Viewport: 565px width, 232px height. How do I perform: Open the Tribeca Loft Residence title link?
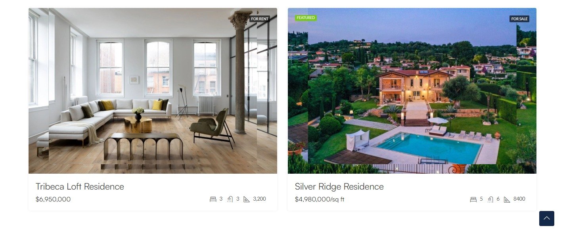[80, 186]
